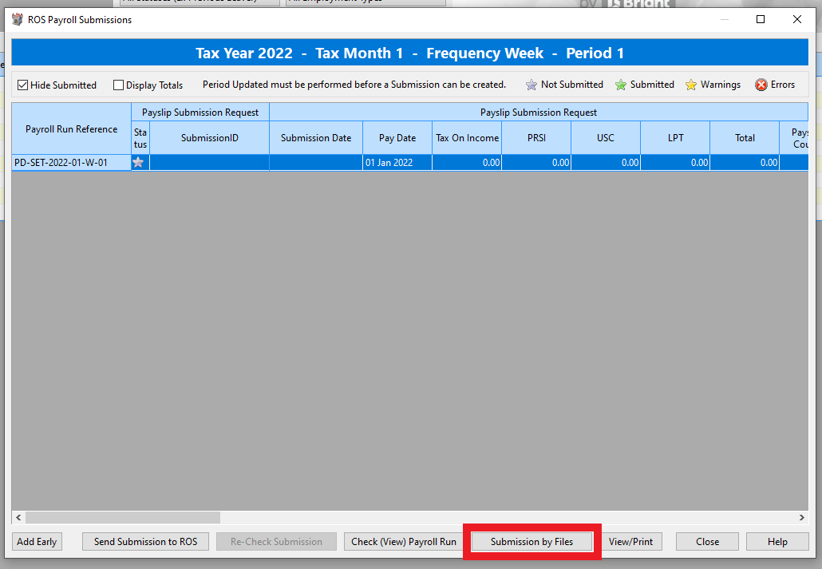The width and height of the screenshot is (822, 569).
Task: Click the Tax Year 2022 blue header banner
Action: coord(410,53)
